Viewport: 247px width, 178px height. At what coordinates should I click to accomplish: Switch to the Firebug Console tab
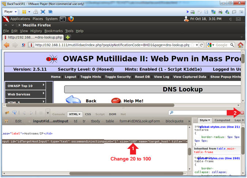(59, 114)
